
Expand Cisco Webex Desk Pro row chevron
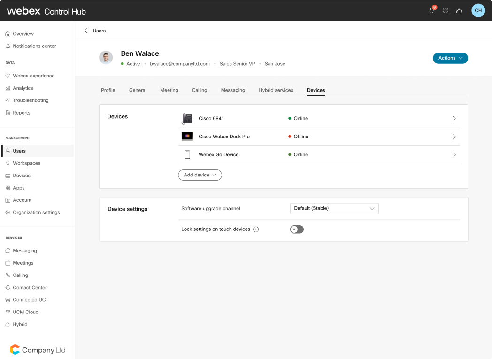454,137
